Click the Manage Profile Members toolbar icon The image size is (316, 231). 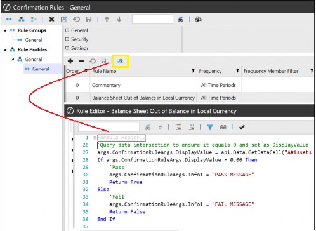coord(34,20)
